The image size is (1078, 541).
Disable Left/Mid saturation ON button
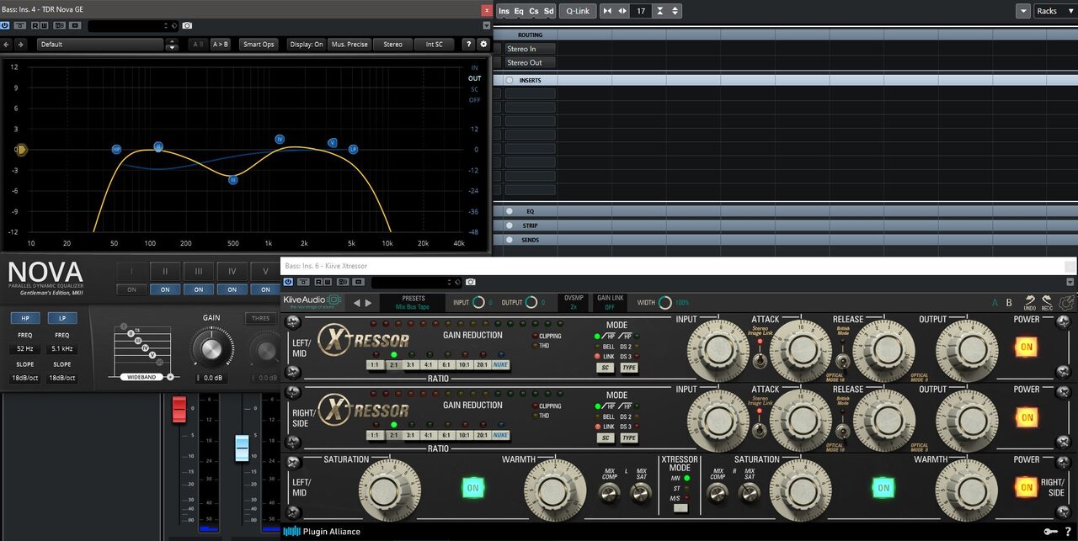(472, 487)
